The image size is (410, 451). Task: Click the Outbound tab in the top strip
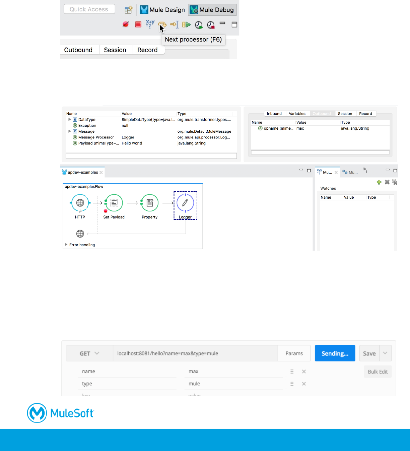tap(78, 50)
